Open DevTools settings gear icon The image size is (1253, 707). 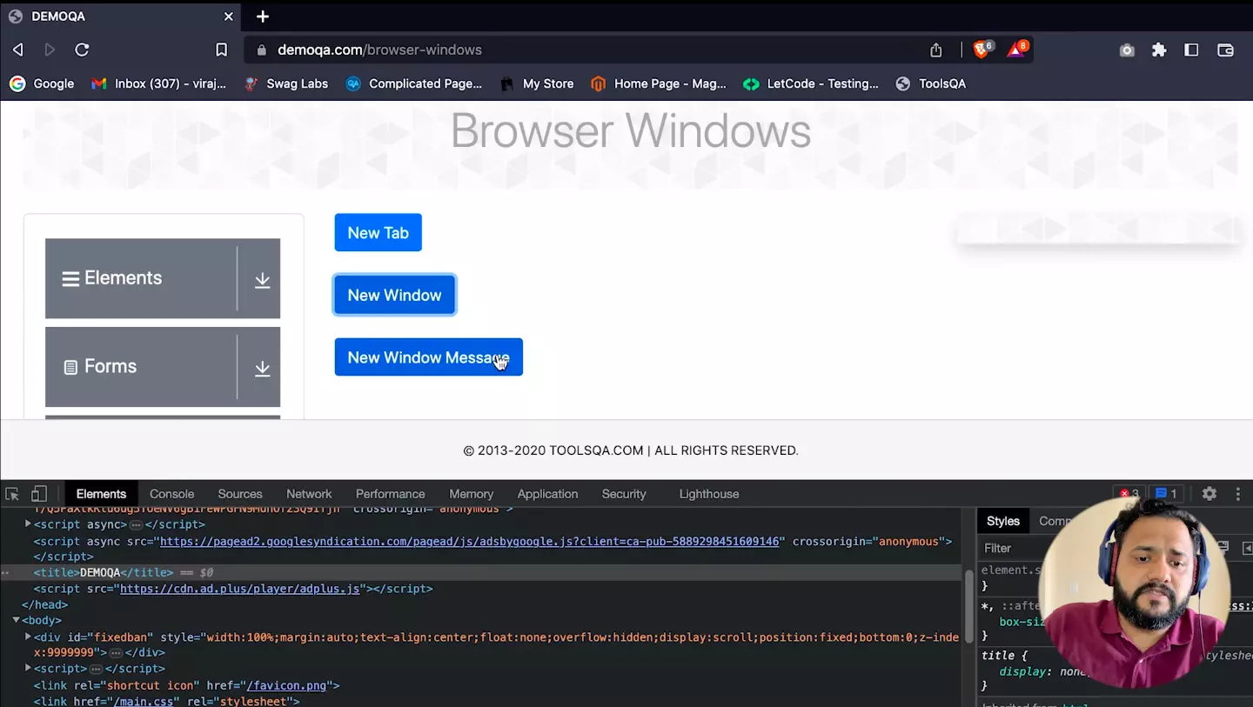1209,493
